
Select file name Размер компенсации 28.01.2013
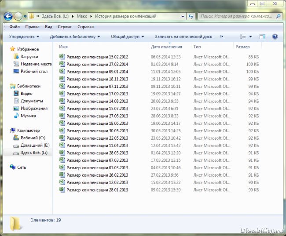point(97,190)
